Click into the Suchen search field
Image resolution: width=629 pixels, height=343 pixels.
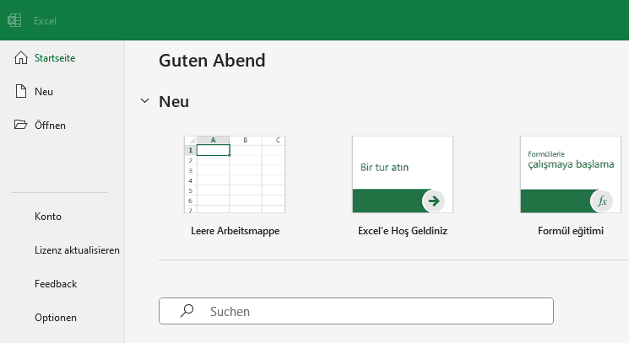click(x=371, y=311)
